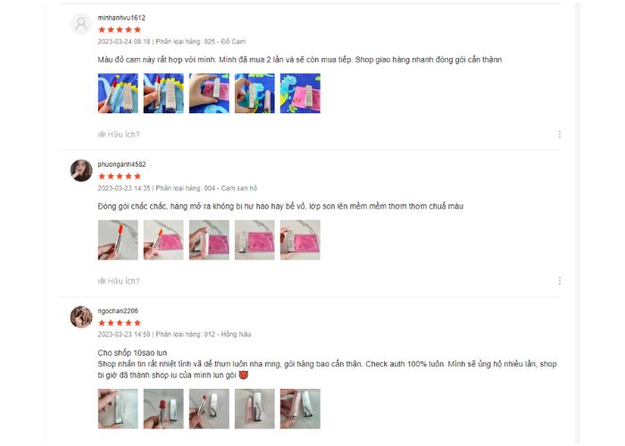
Task: Open more options menu for phuonganh4582's review
Action: click(x=560, y=281)
